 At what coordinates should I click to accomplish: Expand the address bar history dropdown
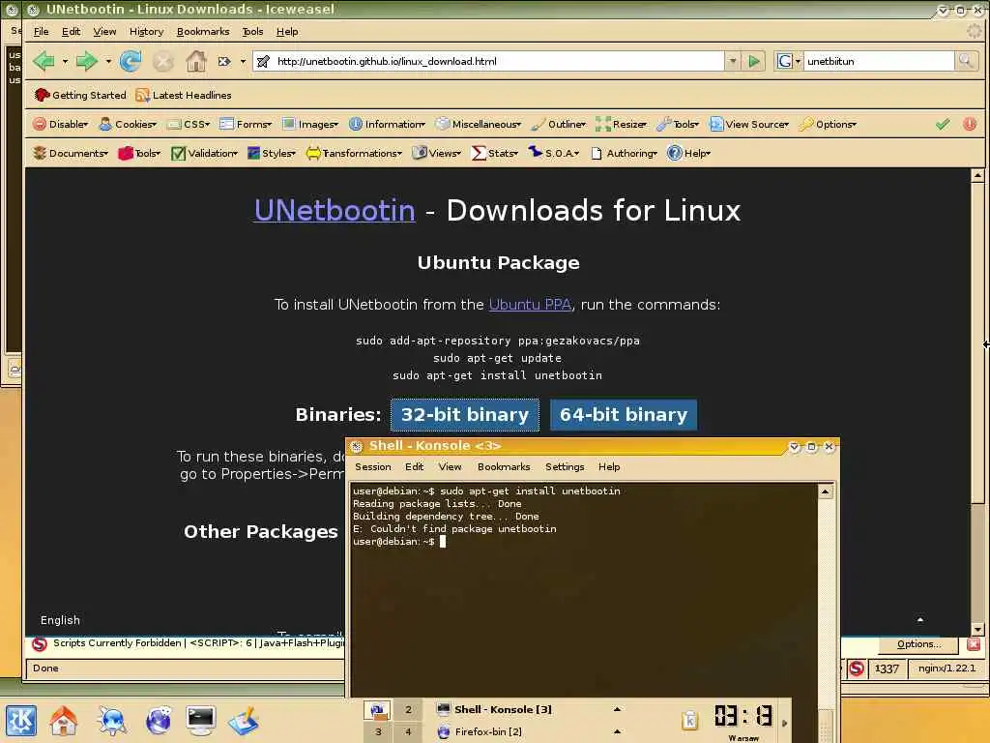pyautogui.click(x=733, y=61)
